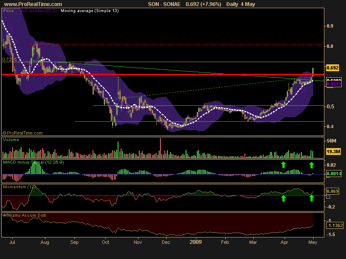Click the green 0.0014 MACD value tag
This screenshot has height=259, width=346.
334,174
